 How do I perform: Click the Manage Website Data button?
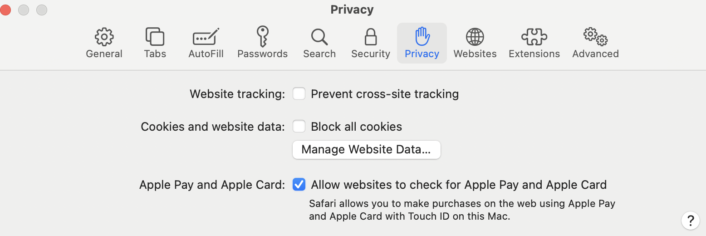point(366,150)
